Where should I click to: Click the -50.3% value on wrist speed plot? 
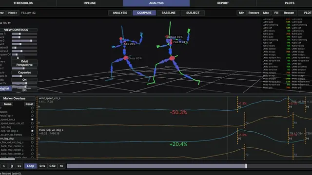point(178,112)
